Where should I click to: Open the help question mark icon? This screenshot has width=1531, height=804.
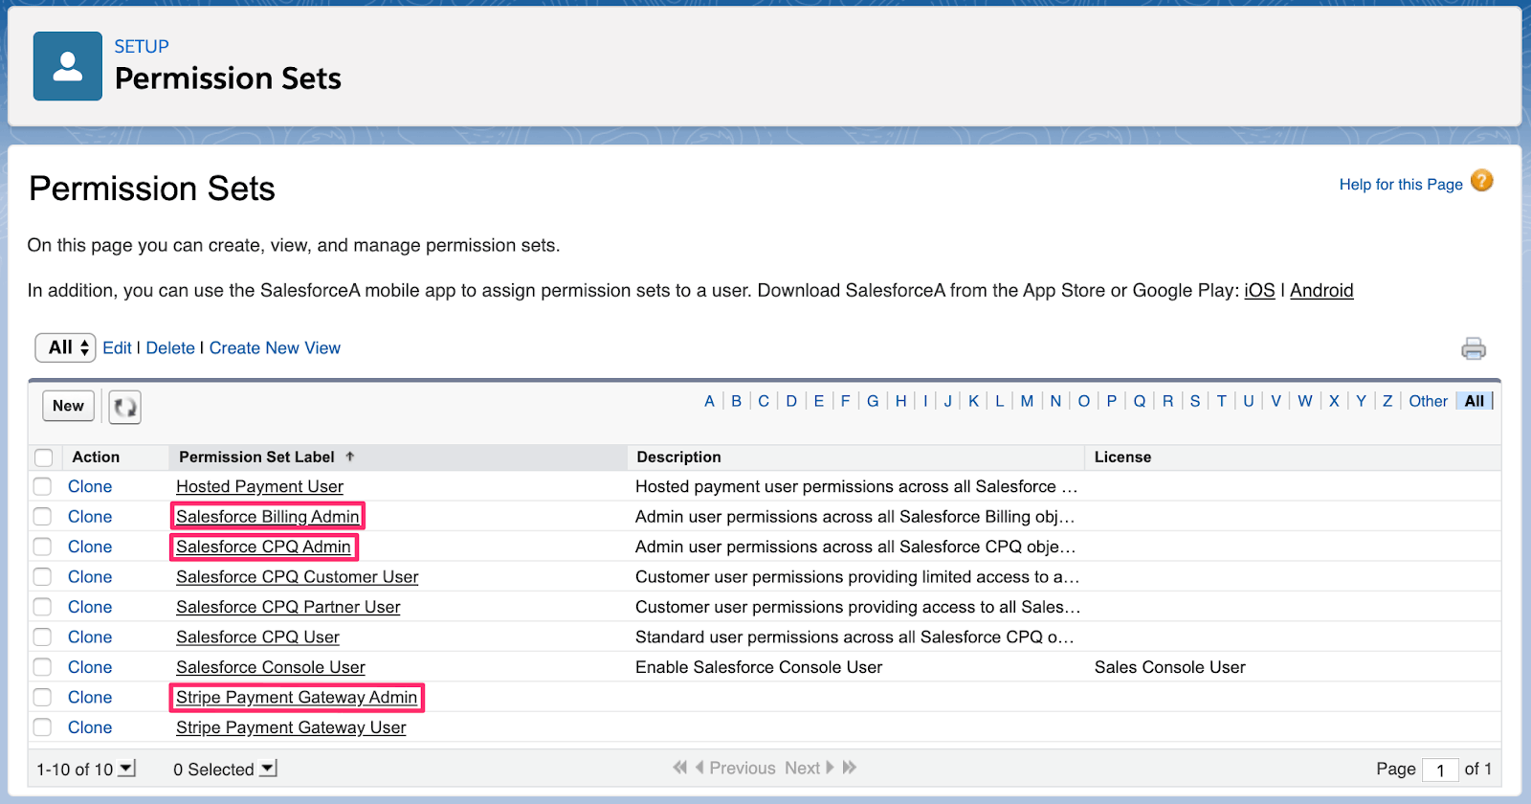click(x=1481, y=181)
